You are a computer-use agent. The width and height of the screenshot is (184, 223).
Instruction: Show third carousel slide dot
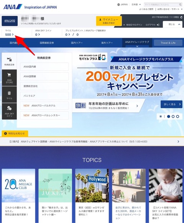(x=177, y=116)
